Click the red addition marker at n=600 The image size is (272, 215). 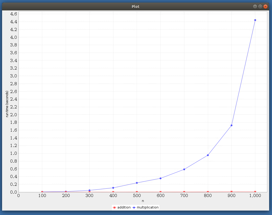coord(160,192)
